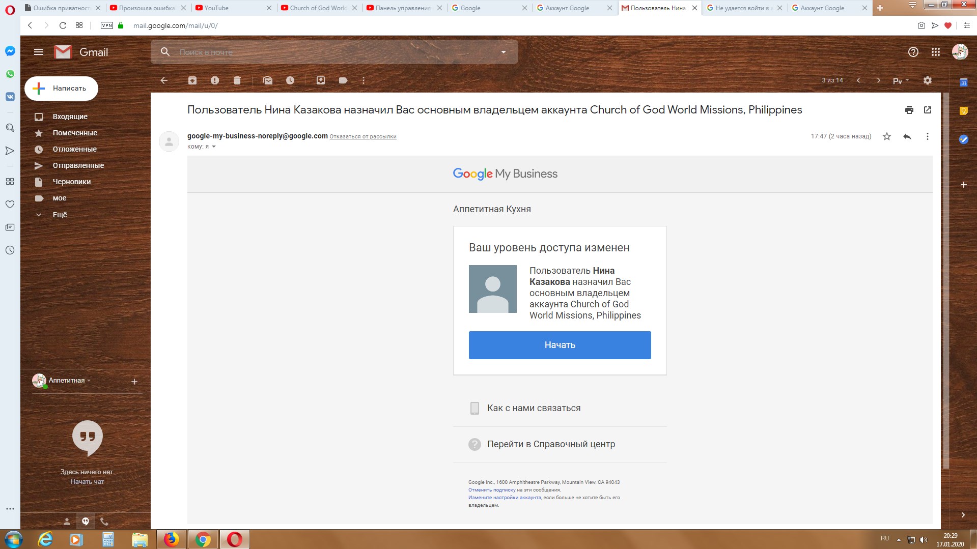Open the message options three-dot menu

click(x=928, y=136)
